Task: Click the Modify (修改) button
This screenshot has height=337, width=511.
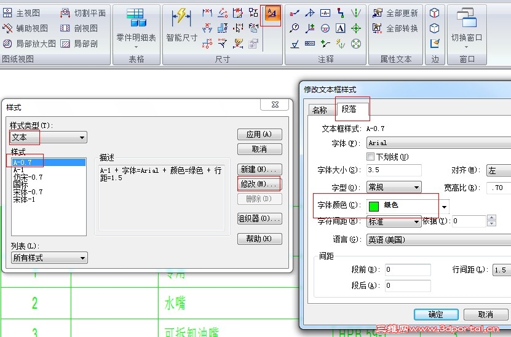Action: [x=259, y=184]
